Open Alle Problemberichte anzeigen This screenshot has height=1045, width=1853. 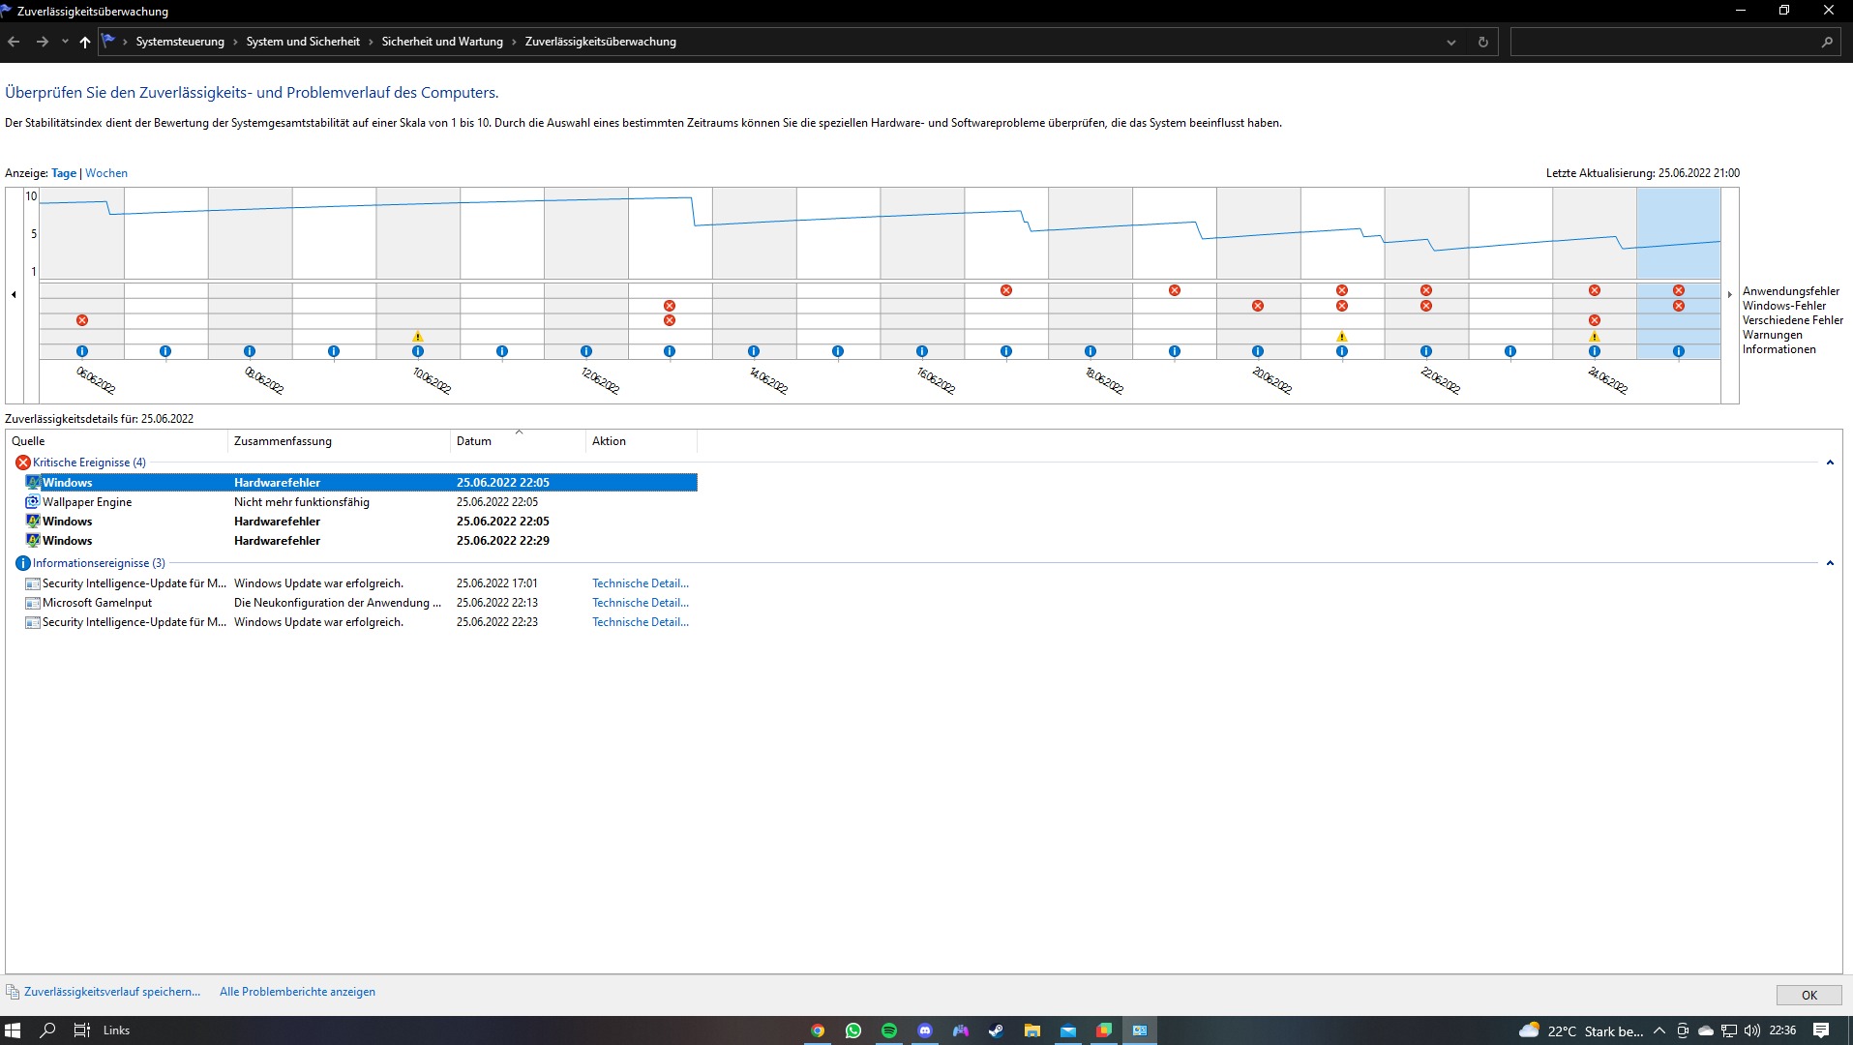click(297, 992)
